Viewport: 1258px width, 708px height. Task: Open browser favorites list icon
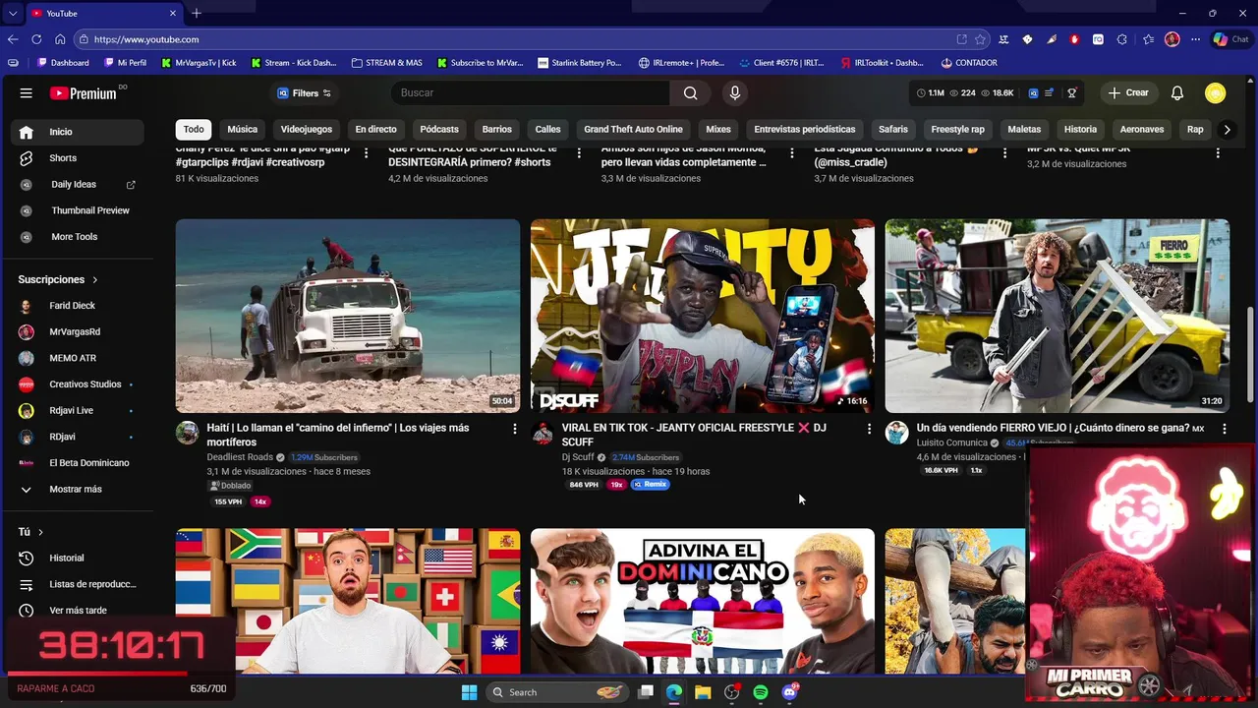1148,39
